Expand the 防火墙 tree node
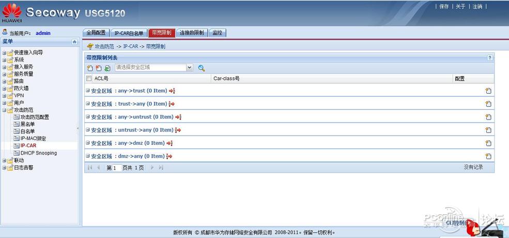The height and width of the screenshot is (238, 509). [x=4, y=89]
